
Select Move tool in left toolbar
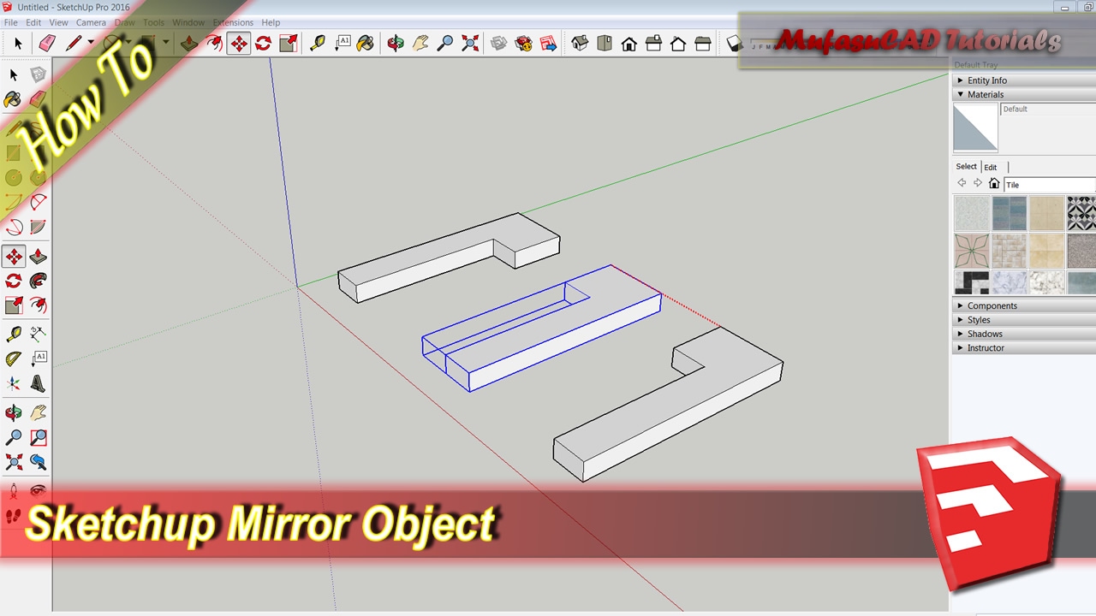[14, 257]
